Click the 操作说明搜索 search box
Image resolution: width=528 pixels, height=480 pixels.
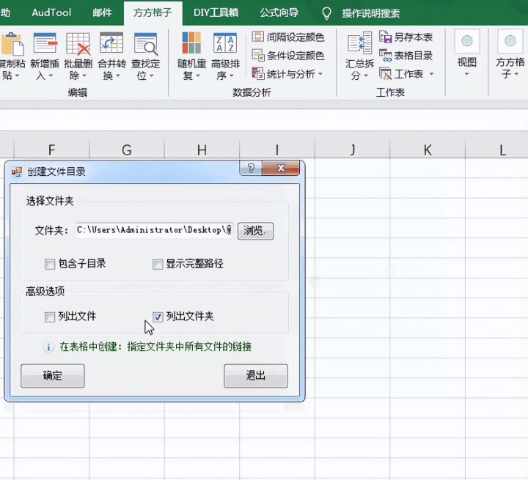click(x=371, y=13)
